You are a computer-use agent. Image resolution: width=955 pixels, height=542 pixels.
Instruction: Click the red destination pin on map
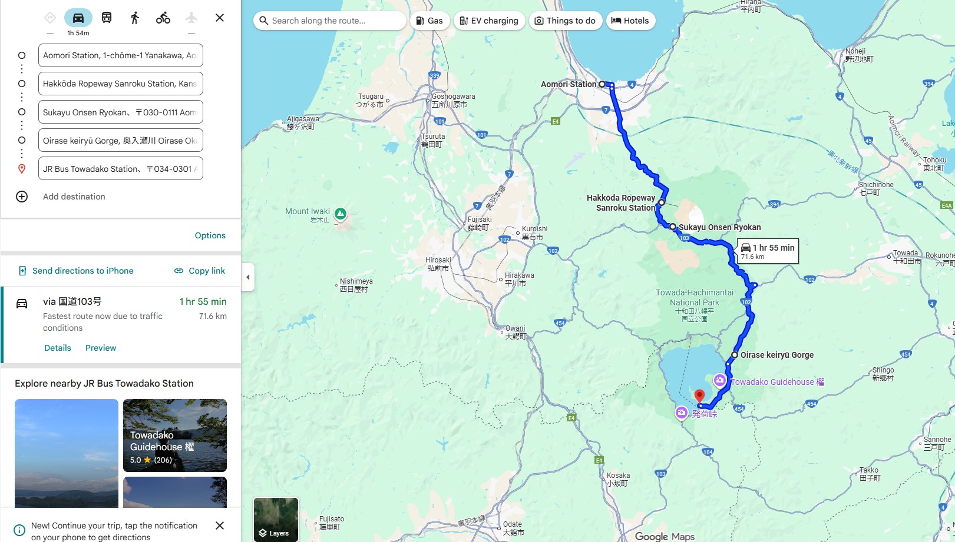click(x=699, y=397)
